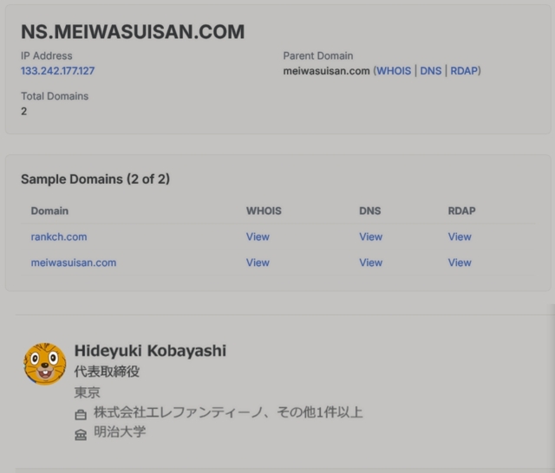View RDAP for meiwasuisan.com row
The height and width of the screenshot is (473, 555).
coord(460,262)
